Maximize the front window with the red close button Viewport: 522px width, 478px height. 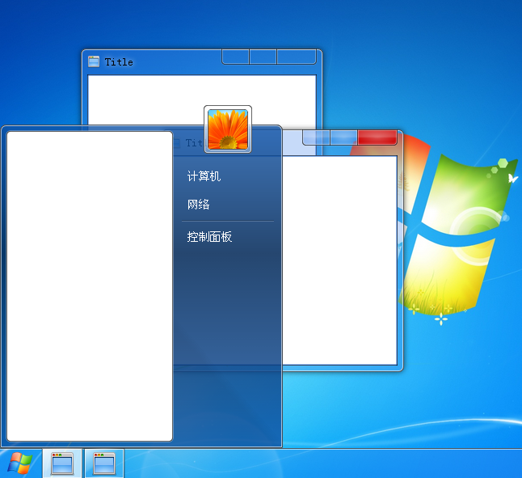coord(344,137)
